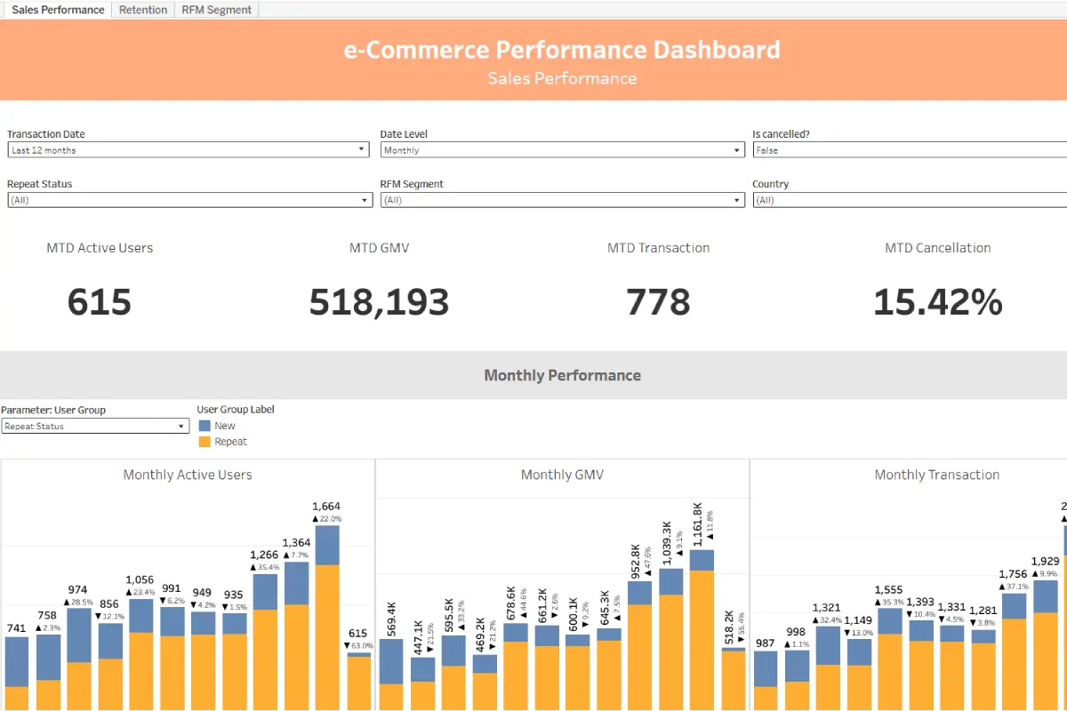Click the Monthly Performance section header

(x=562, y=375)
